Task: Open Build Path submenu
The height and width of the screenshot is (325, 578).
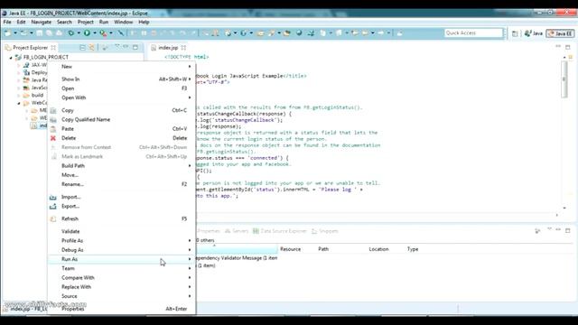Action: [x=122, y=166]
